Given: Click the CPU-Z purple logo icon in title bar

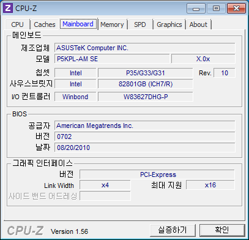Looking at the screenshot, I should point(7,8).
